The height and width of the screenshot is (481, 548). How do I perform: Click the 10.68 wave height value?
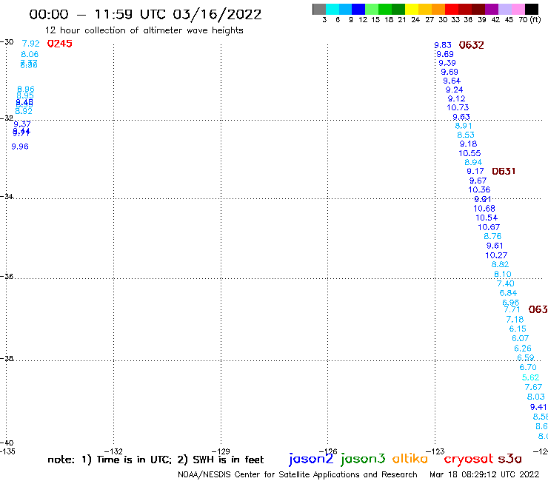484,209
